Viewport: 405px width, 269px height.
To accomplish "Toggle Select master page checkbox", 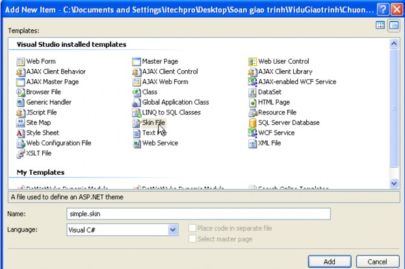I will [x=192, y=239].
